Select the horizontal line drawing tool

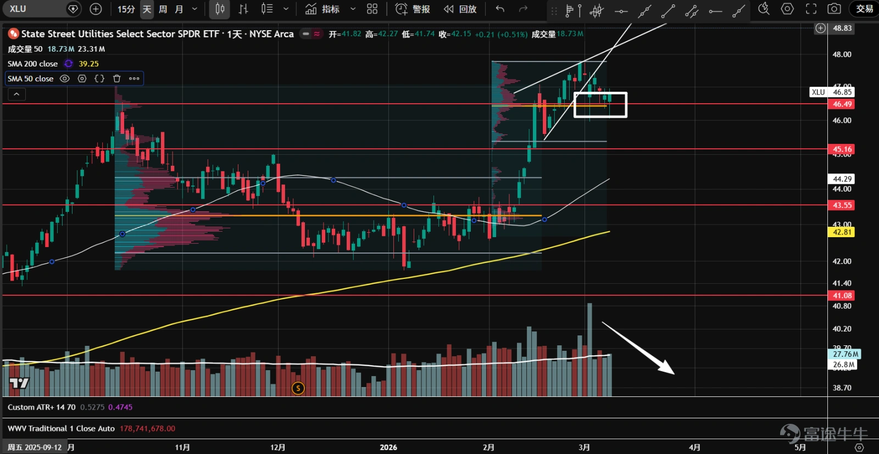621,10
